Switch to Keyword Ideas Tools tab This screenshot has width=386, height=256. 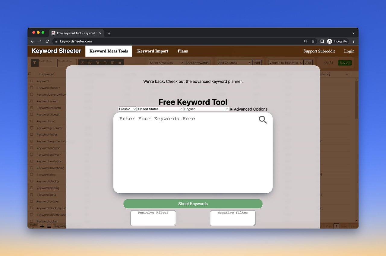pyautogui.click(x=109, y=51)
